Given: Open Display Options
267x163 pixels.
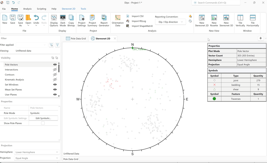Looking at the screenshot, I should click(x=54, y=20).
